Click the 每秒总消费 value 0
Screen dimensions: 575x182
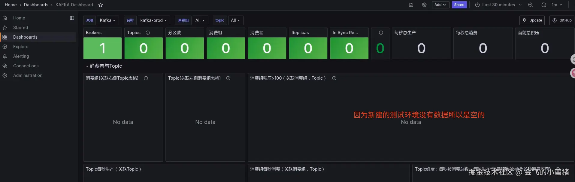point(483,48)
